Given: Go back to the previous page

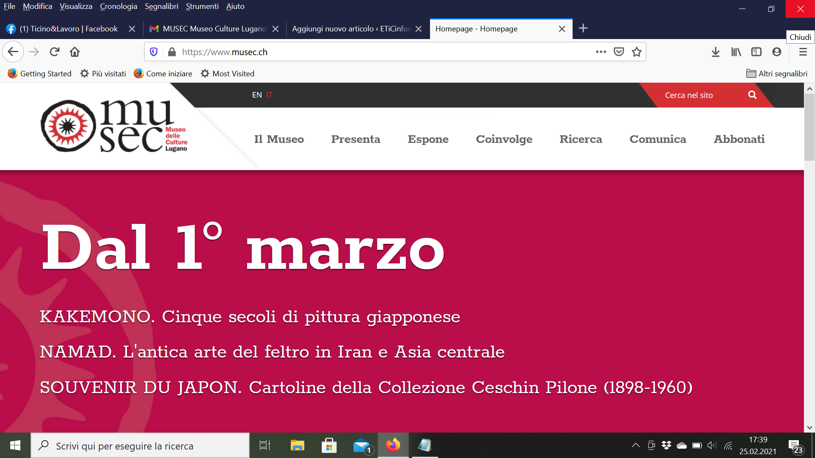Looking at the screenshot, I should pyautogui.click(x=13, y=52).
